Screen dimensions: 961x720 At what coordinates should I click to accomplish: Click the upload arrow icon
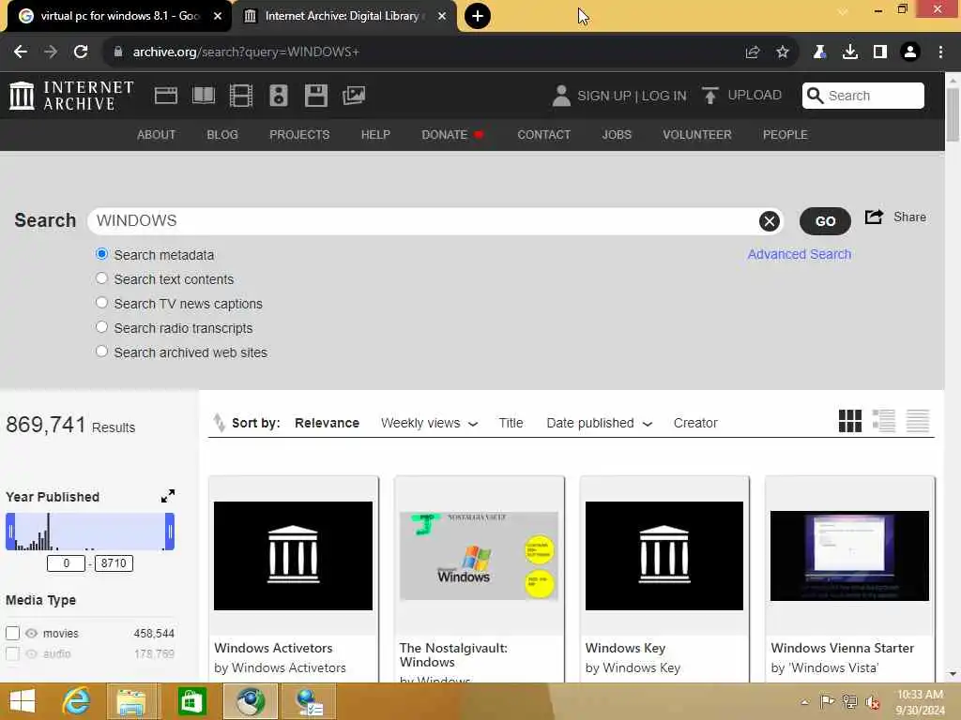tap(709, 96)
